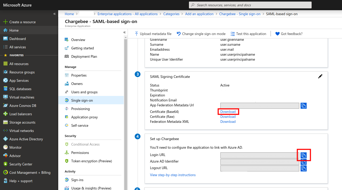Open SQL databases icon

[x=5, y=89]
